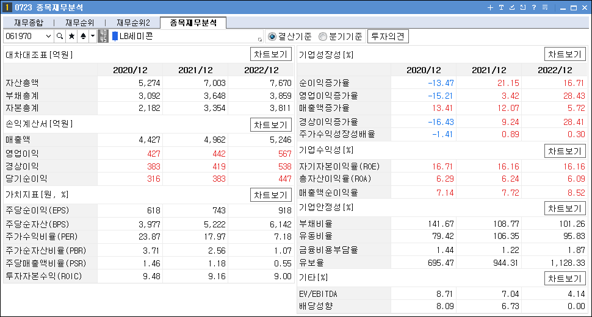Click the star favorites icon
The height and width of the screenshot is (317, 592).
[71, 36]
